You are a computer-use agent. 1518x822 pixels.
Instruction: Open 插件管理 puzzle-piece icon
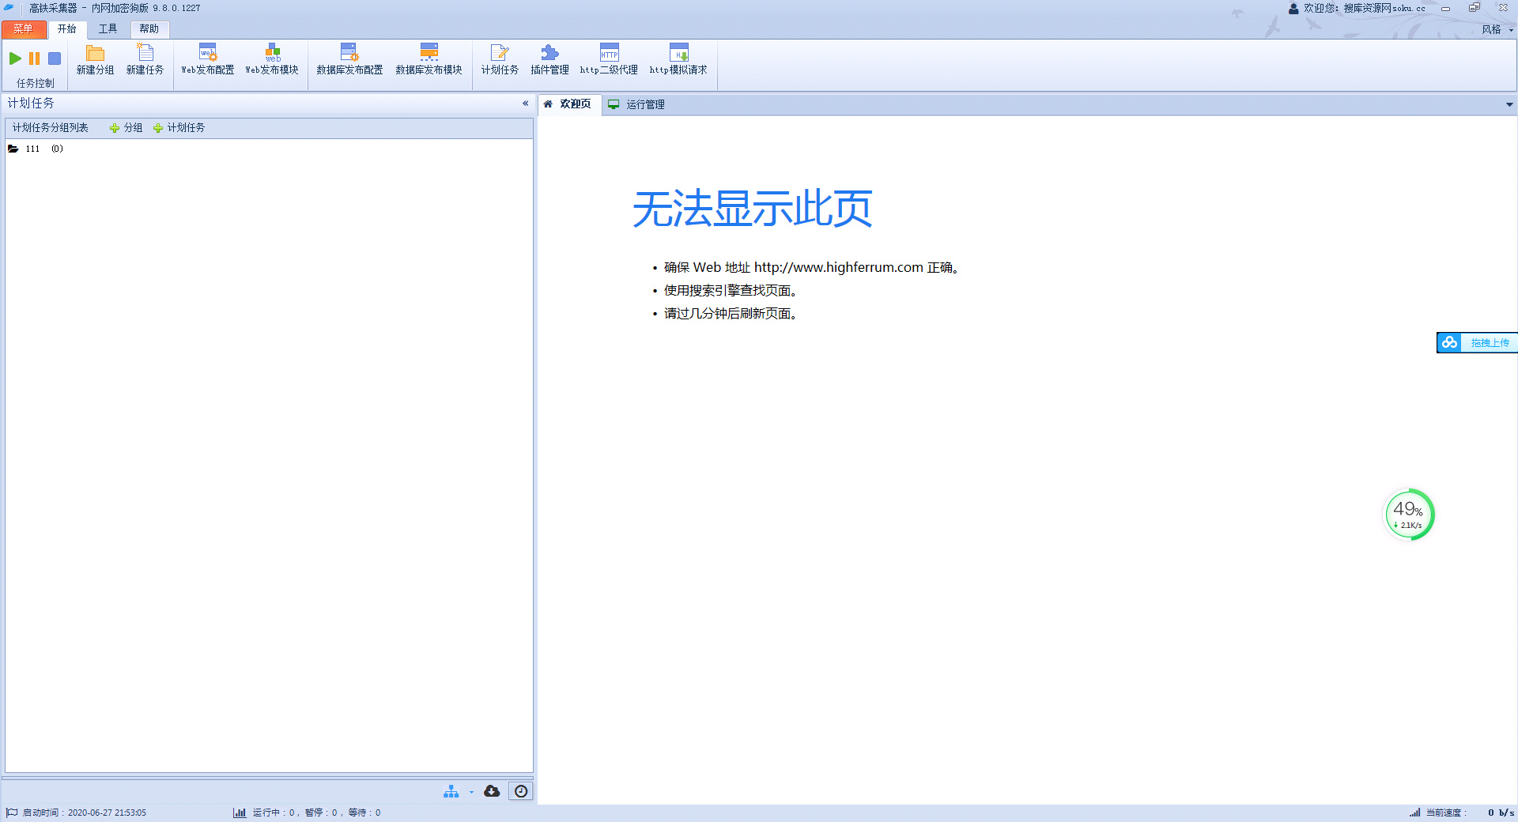[x=549, y=54]
